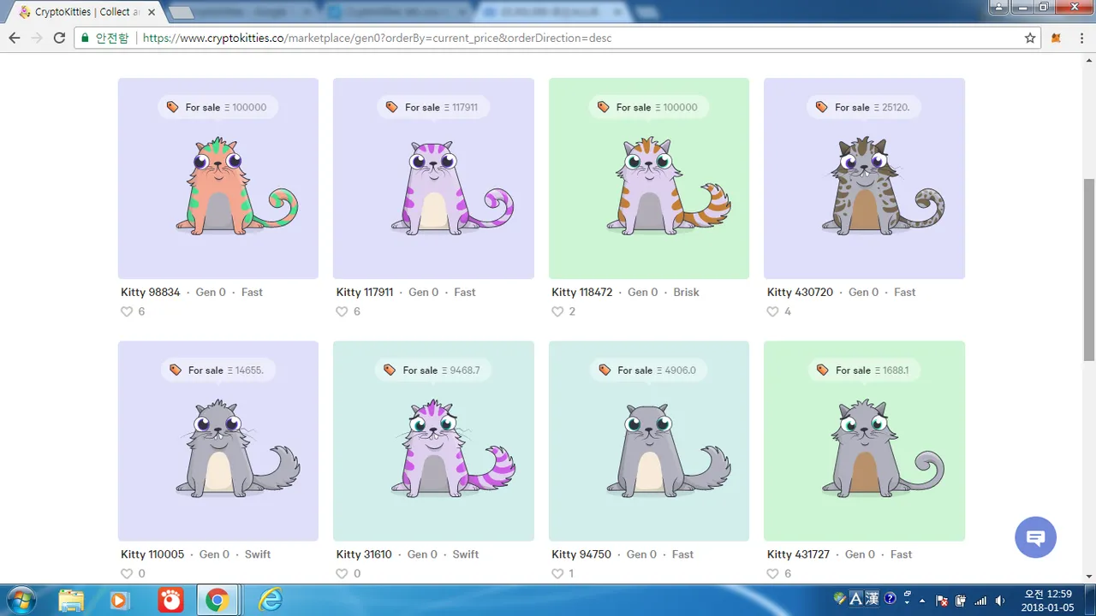Image resolution: width=1096 pixels, height=616 pixels.
Task: Open the Action Center flag icon
Action: point(942,601)
